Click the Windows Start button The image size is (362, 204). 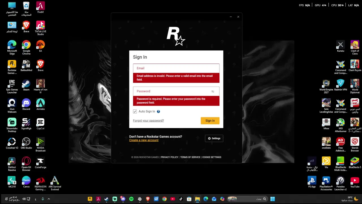point(273,199)
